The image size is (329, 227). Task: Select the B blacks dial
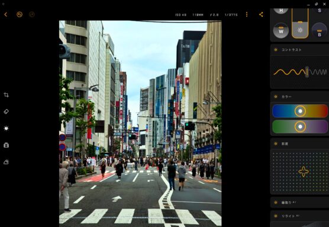coord(320,30)
